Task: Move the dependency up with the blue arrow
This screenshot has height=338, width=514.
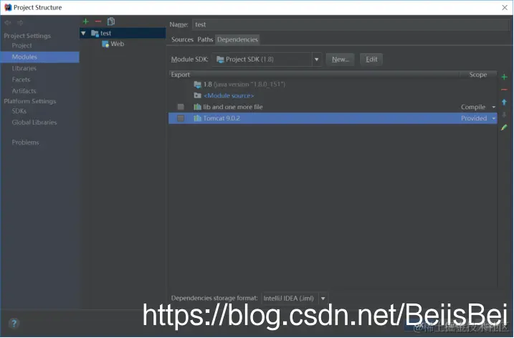Action: (505, 102)
